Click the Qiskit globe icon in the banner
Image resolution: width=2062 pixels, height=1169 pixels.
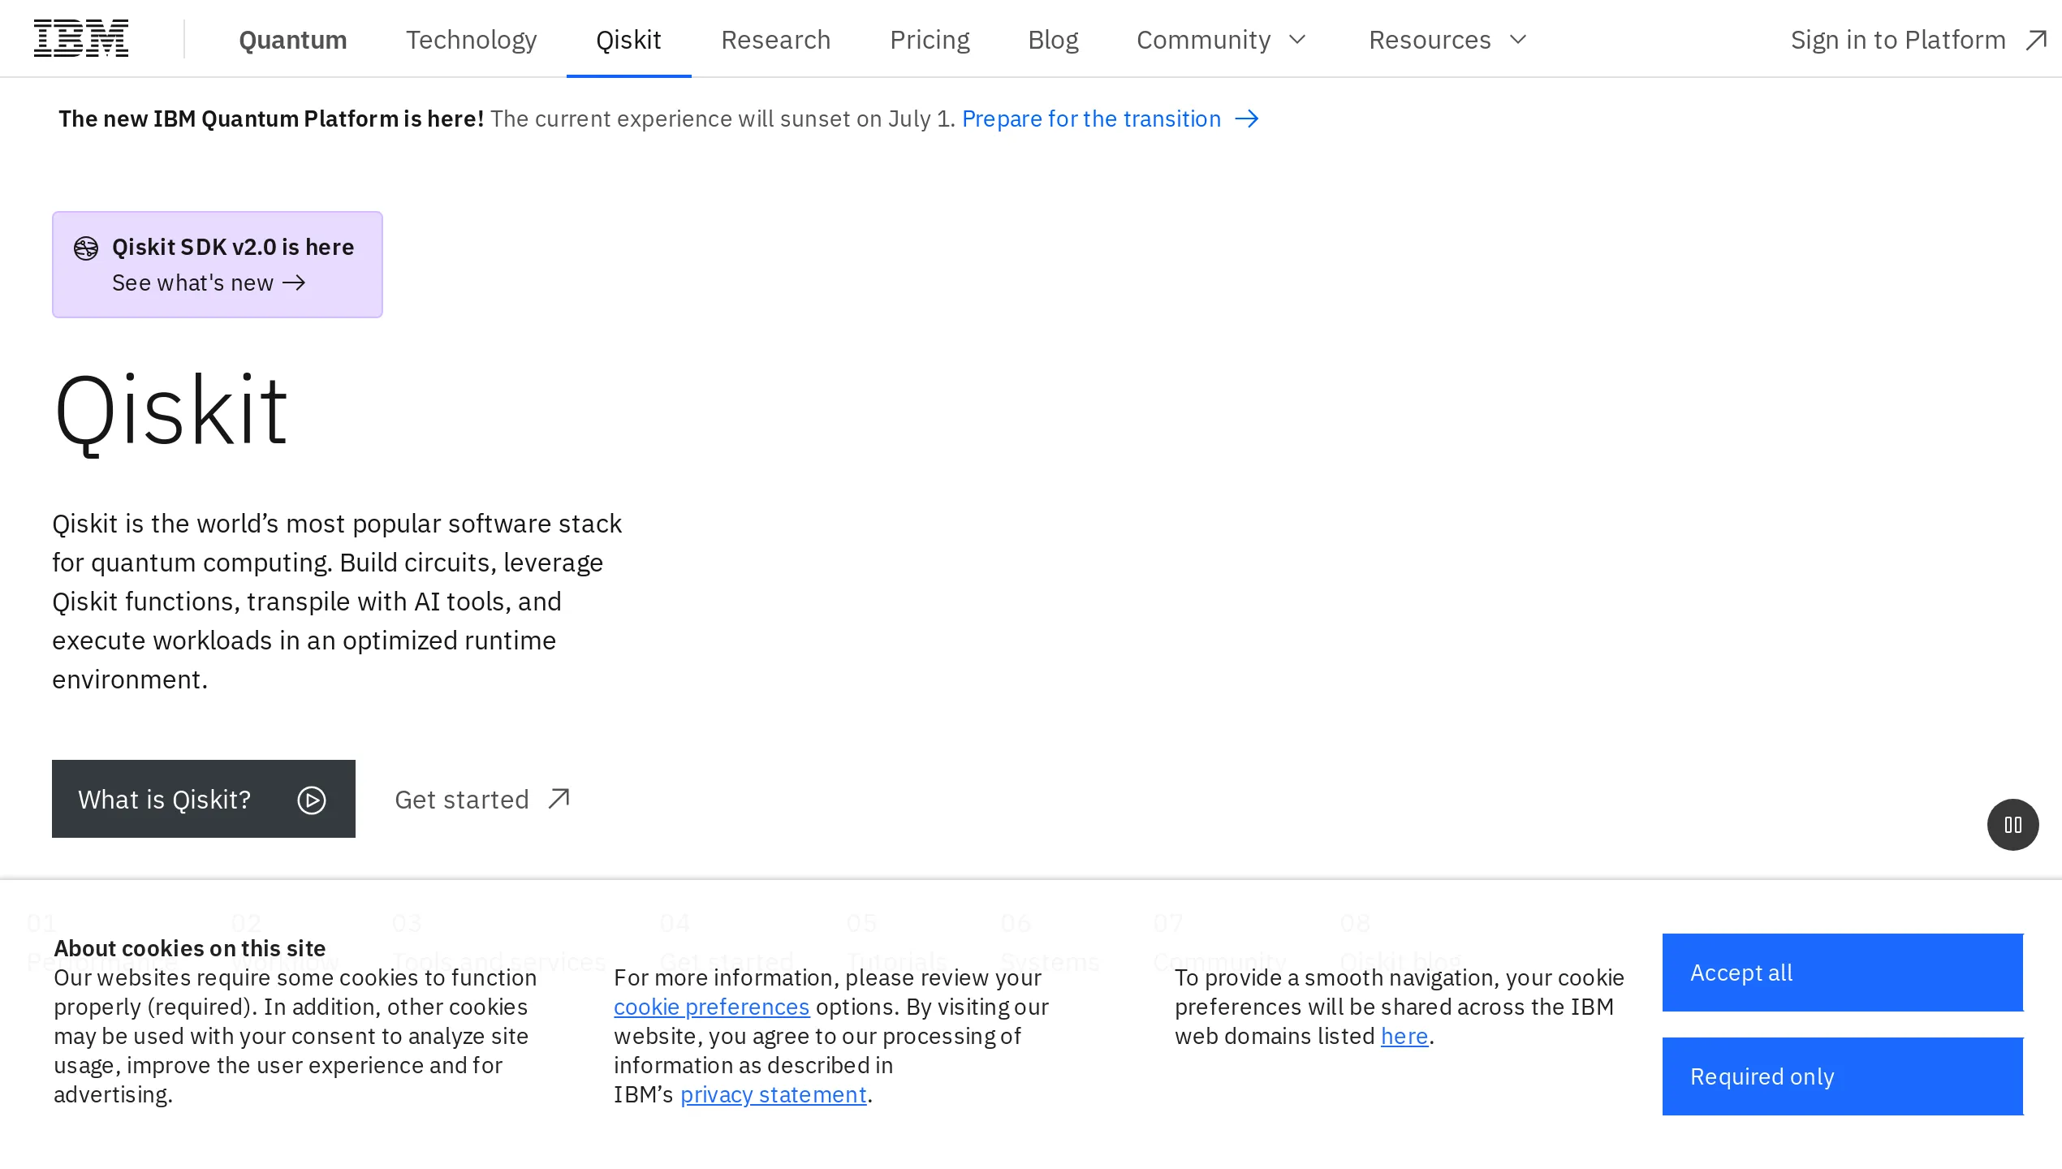coord(87,248)
